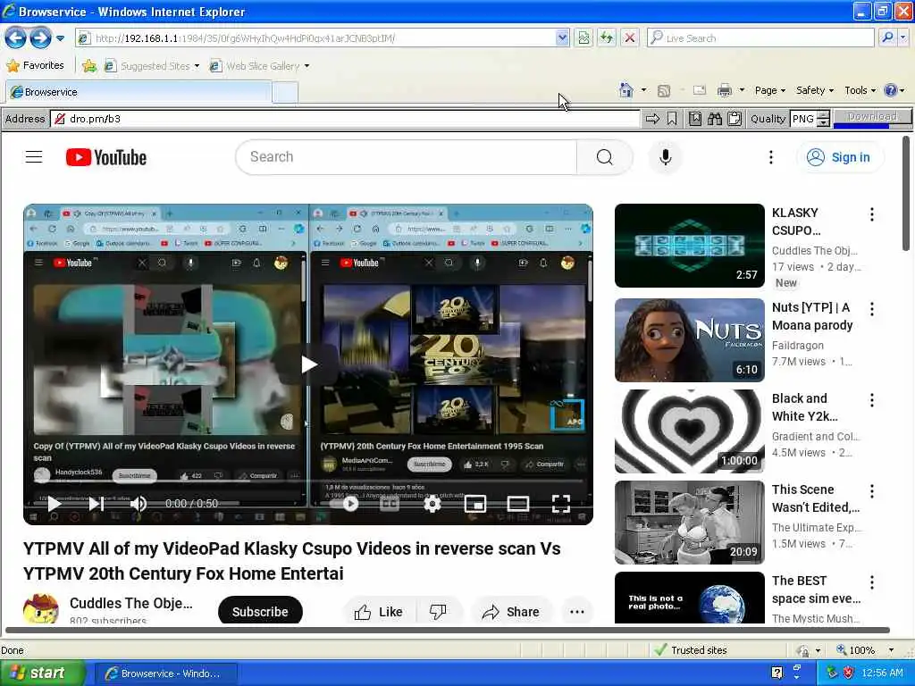
Task: Increase Quality with the up stepper arrow
Action: [823, 115]
